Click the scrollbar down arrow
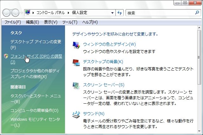 click(x=199, y=131)
